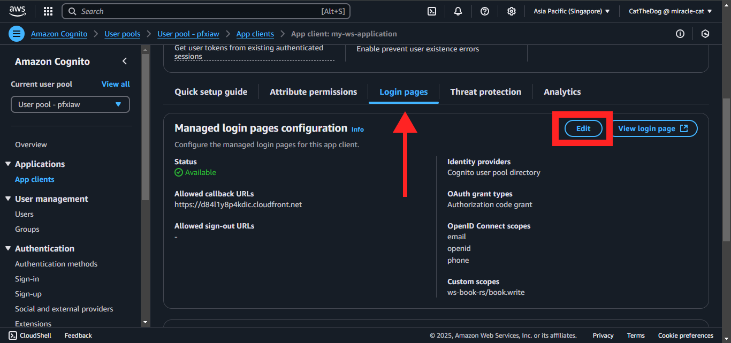Open Authentication methods in the sidebar

coord(56,264)
